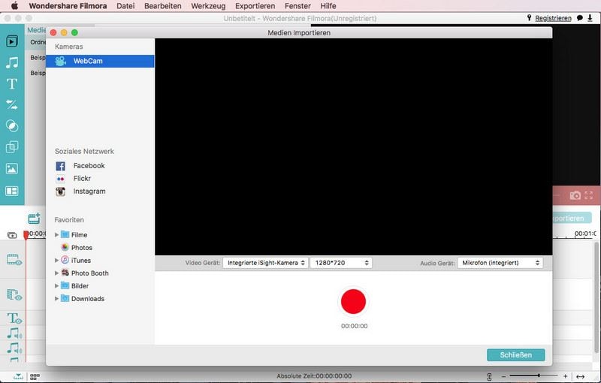Viewport: 601px width, 383px height.
Task: Open the Video Gerät camera dropdown
Action: pos(265,263)
